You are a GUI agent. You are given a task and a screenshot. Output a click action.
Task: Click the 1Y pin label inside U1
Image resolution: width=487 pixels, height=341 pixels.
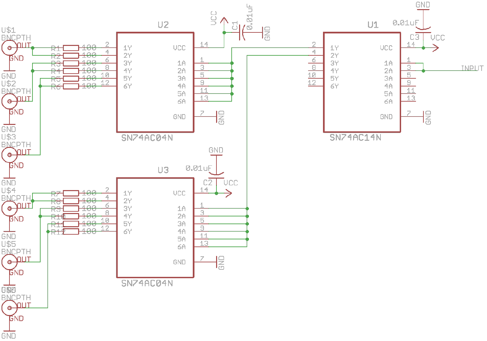[334, 48]
